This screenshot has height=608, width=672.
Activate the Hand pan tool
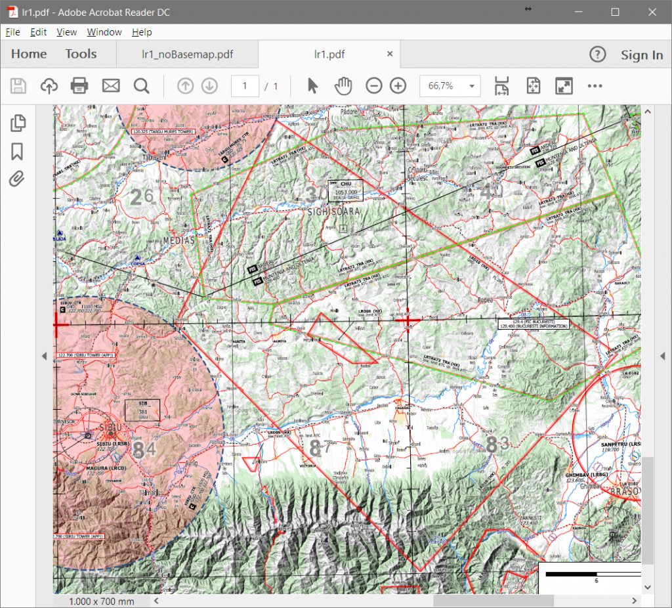(x=343, y=86)
